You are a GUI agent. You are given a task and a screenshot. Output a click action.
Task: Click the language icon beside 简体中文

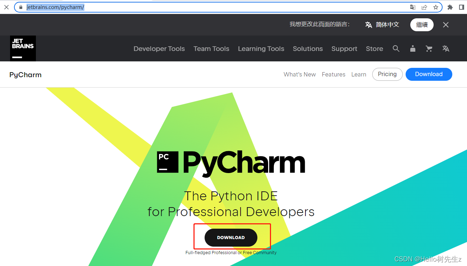369,25
